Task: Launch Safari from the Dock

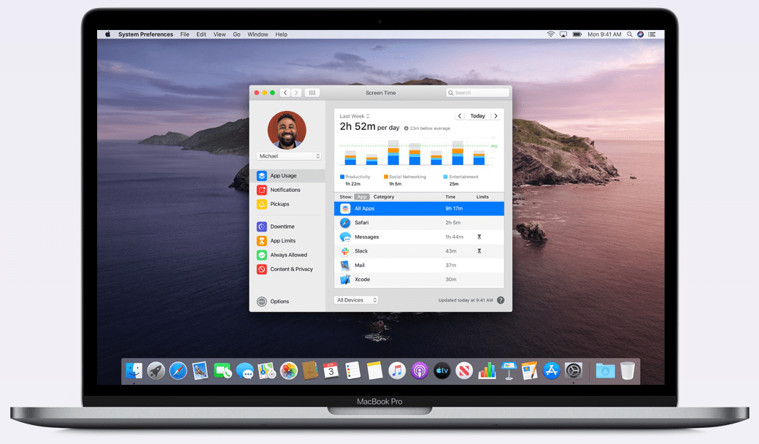Action: [x=178, y=371]
